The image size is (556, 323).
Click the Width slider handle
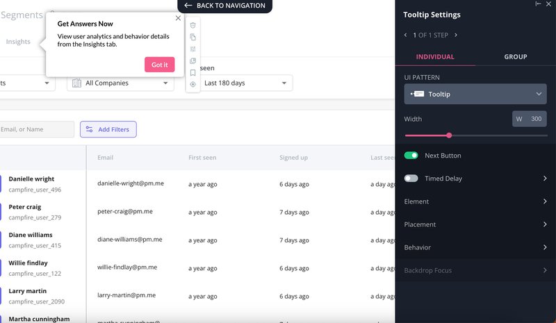pos(449,135)
